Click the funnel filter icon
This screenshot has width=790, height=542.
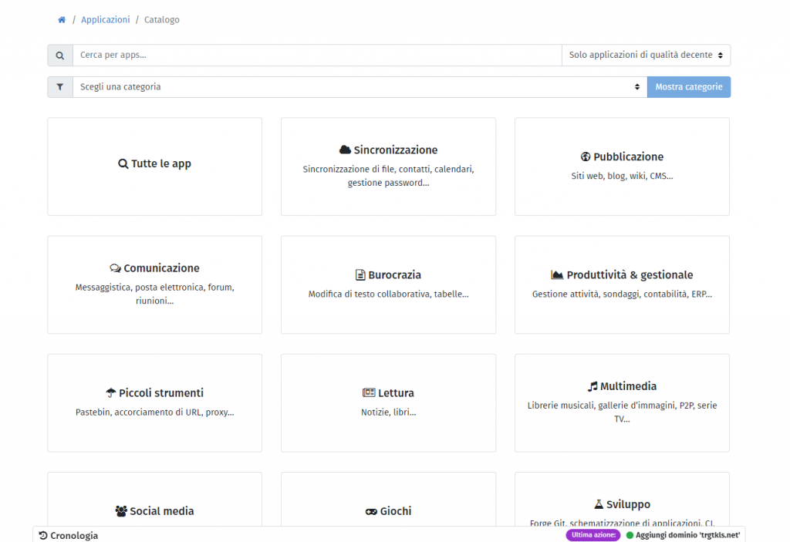coord(60,87)
